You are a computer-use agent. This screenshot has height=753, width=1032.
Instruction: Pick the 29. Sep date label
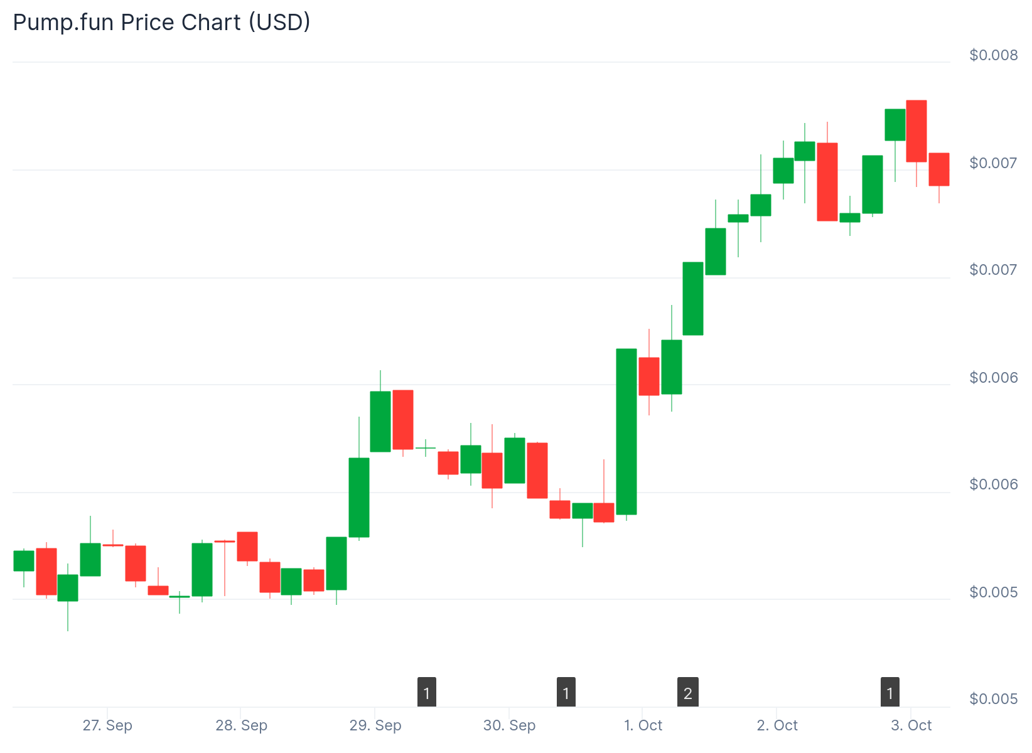pos(375,725)
